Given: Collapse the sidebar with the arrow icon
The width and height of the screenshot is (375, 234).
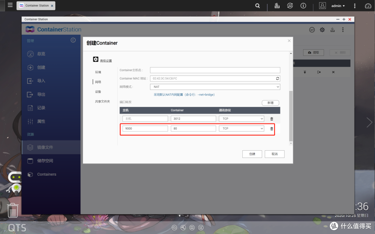Looking at the screenshot, I should (73, 40).
